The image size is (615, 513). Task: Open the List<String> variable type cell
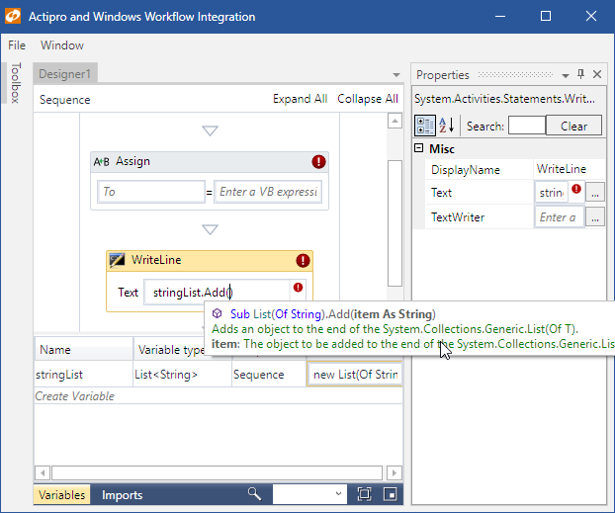click(182, 375)
